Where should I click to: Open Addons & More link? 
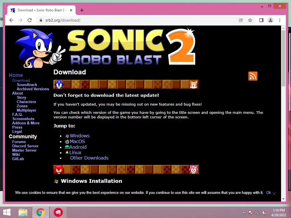coord(26,123)
